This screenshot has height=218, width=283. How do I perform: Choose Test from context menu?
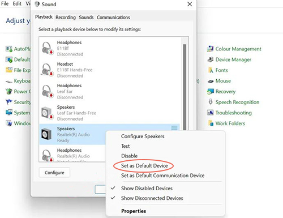[125, 146]
